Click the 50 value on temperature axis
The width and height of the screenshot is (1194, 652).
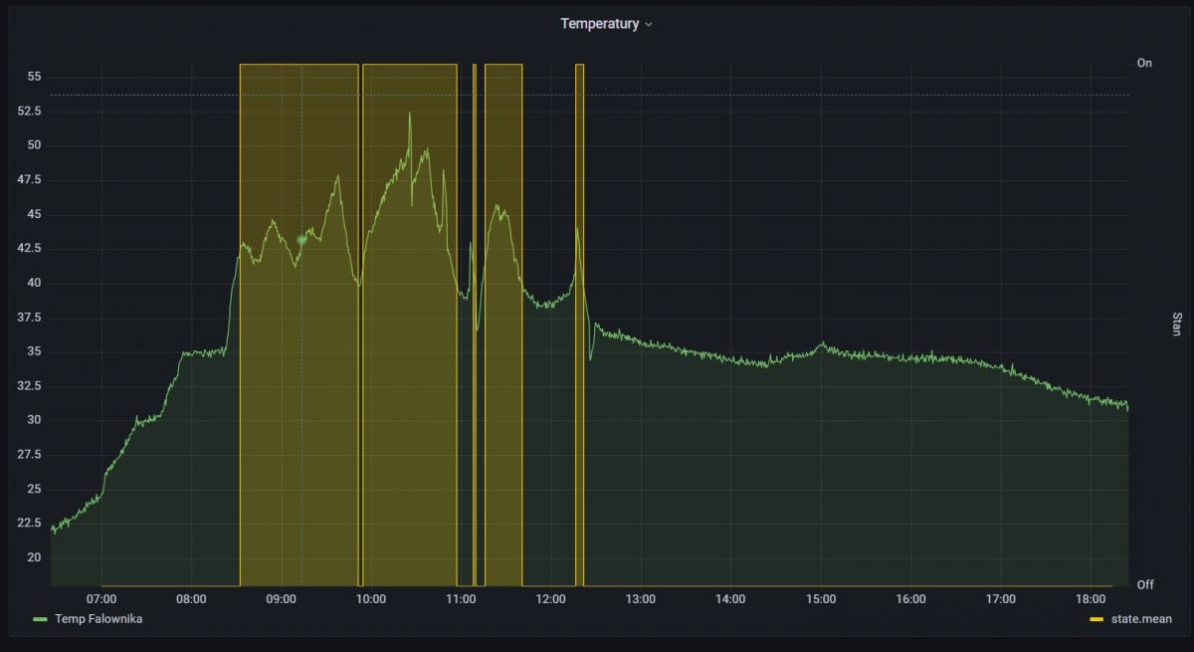34,145
